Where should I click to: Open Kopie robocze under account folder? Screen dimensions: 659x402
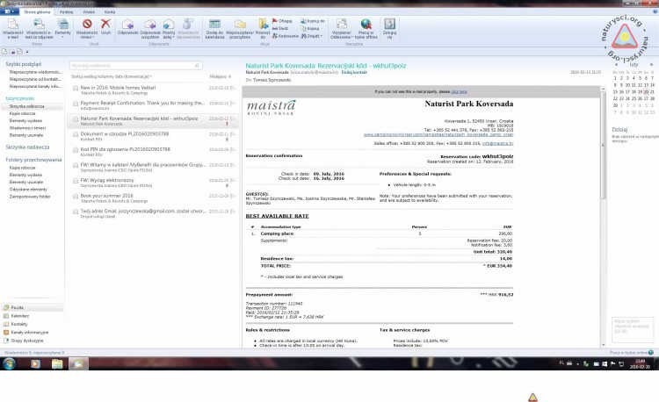point(22,114)
